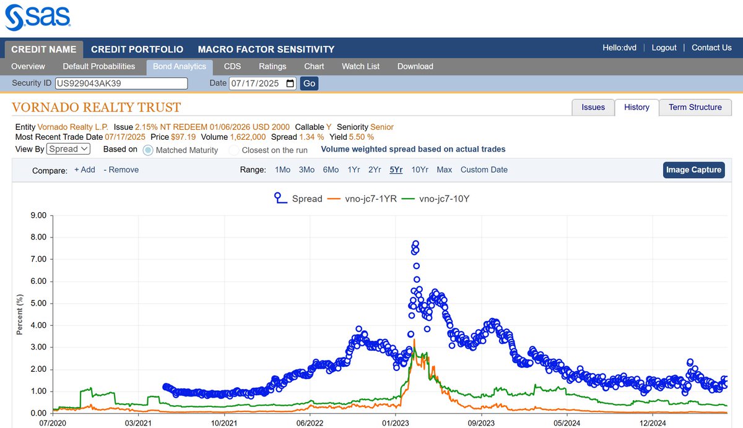Click the Hello:dvd user label
The width and height of the screenshot is (743, 428).
pos(620,48)
